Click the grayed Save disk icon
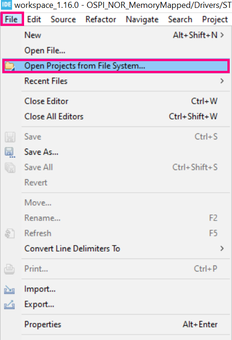The image size is (232, 340). point(10,137)
